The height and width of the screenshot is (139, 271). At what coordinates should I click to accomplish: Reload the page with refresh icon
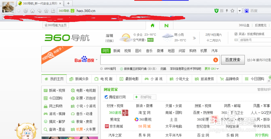[25, 11]
